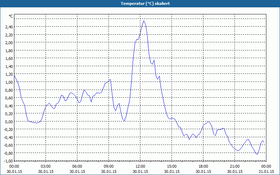Click the °C unit label
Screen dimensions: 280x175
point(11,16)
